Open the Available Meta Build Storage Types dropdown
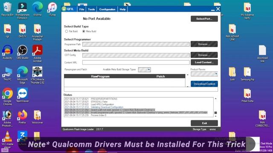The height and width of the screenshot is (153, 273). point(144,70)
